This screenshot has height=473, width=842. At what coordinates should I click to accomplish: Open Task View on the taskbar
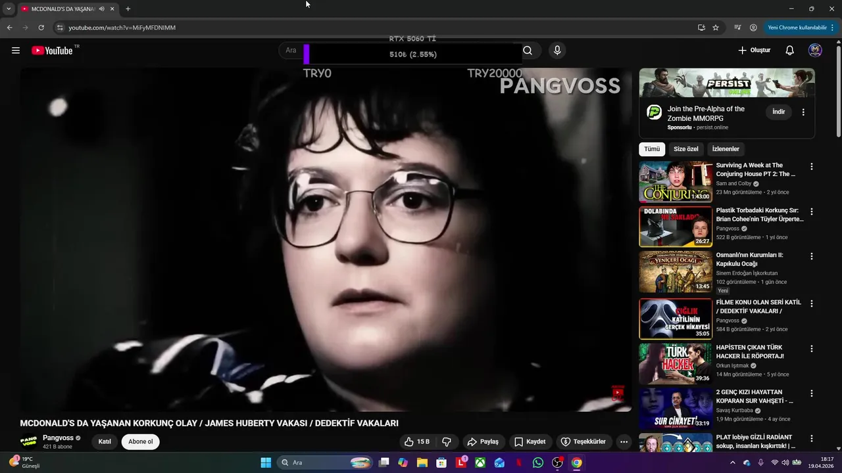384,462
